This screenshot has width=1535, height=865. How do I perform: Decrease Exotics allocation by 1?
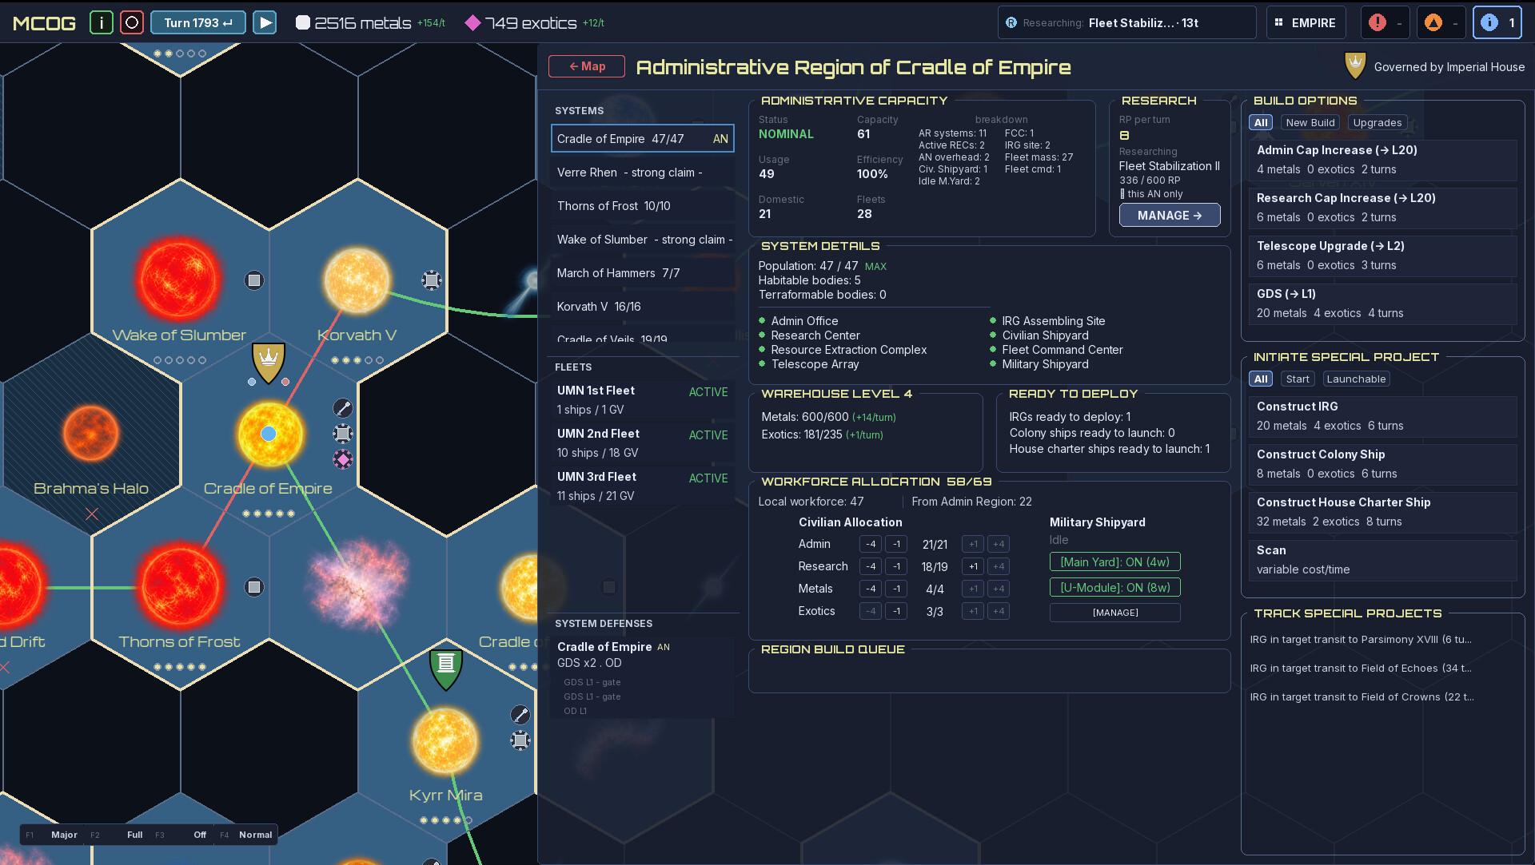896,612
